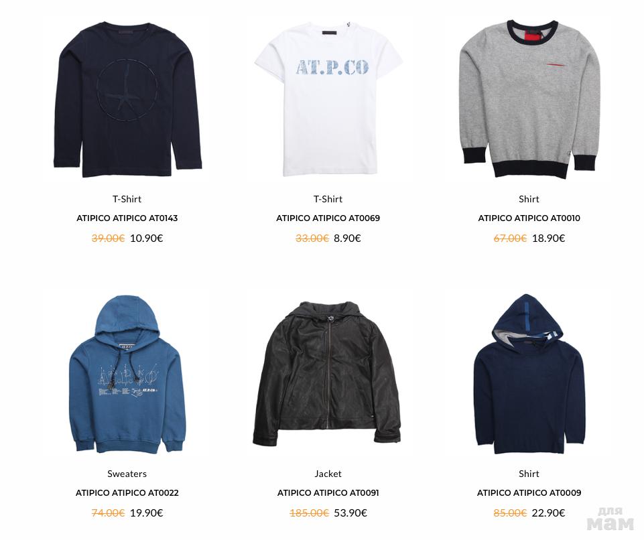The image size is (644, 540).
Task: Open the white AT.P.CO t-shirt image
Action: [x=328, y=100]
